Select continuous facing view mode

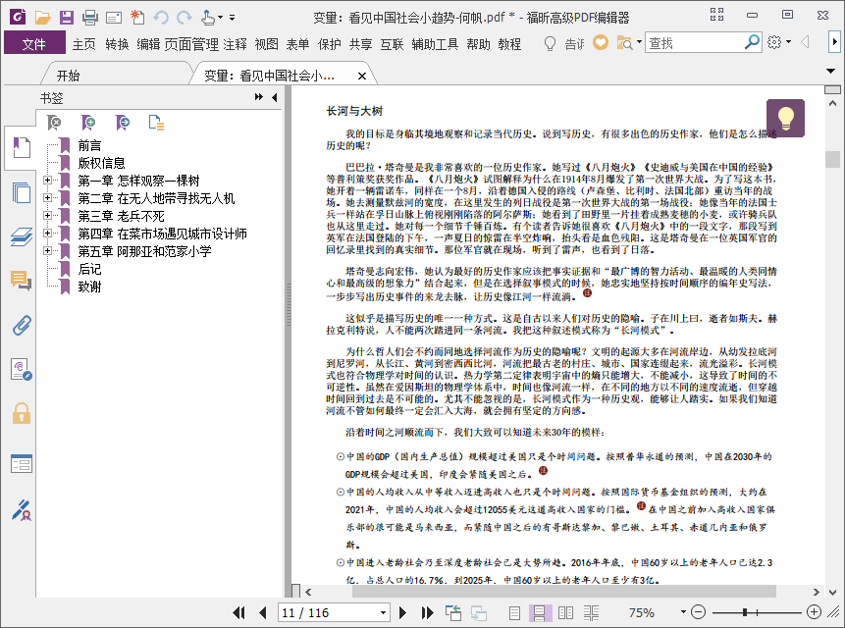click(x=591, y=612)
